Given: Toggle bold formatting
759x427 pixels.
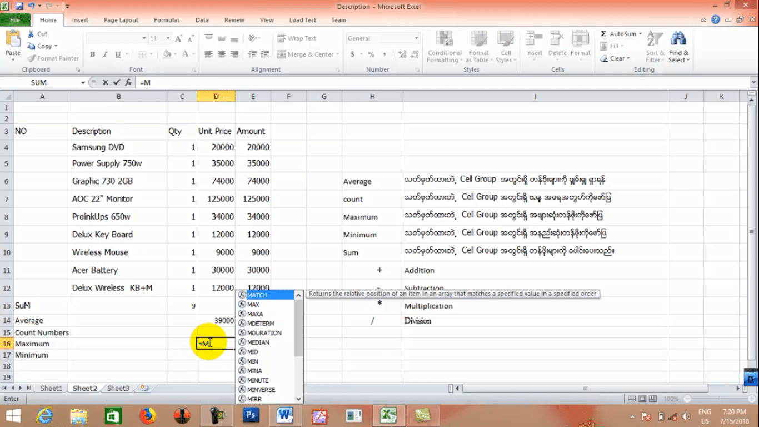Looking at the screenshot, I should 92,54.
